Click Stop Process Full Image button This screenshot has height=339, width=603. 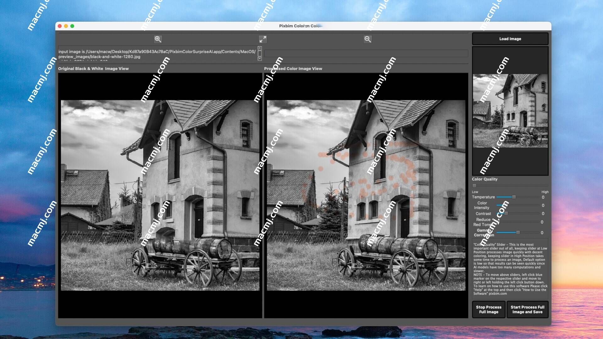tap(488, 309)
